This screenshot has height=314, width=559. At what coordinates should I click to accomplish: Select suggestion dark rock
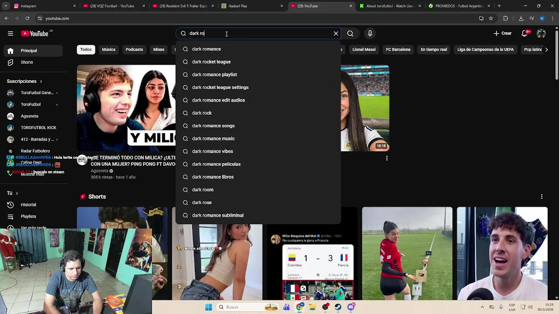tap(258, 113)
